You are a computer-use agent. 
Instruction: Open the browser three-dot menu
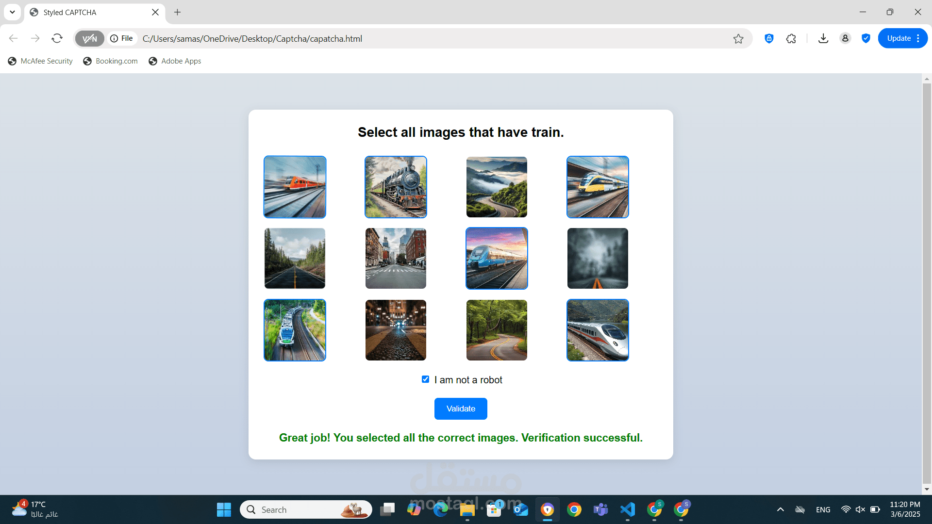point(919,38)
